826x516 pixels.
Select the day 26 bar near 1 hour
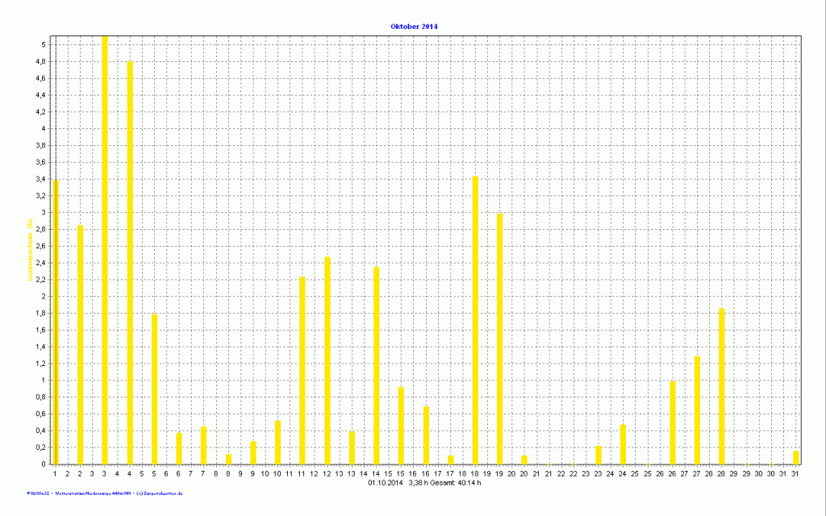673,422
